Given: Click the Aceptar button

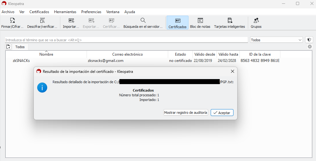Looking at the screenshot, I should tap(222, 113).
